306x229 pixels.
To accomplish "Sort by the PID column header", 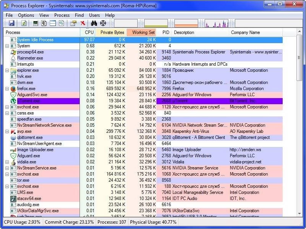I will [x=164, y=32].
